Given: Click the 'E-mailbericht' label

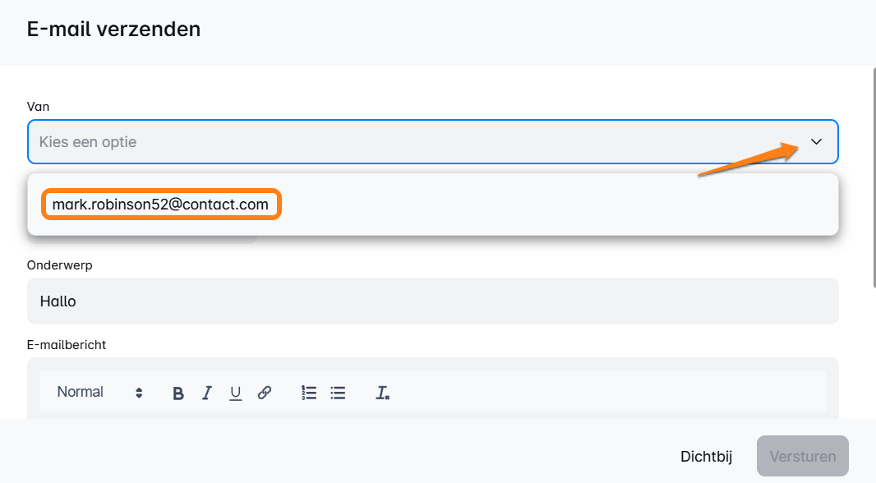Looking at the screenshot, I should pos(67,345).
